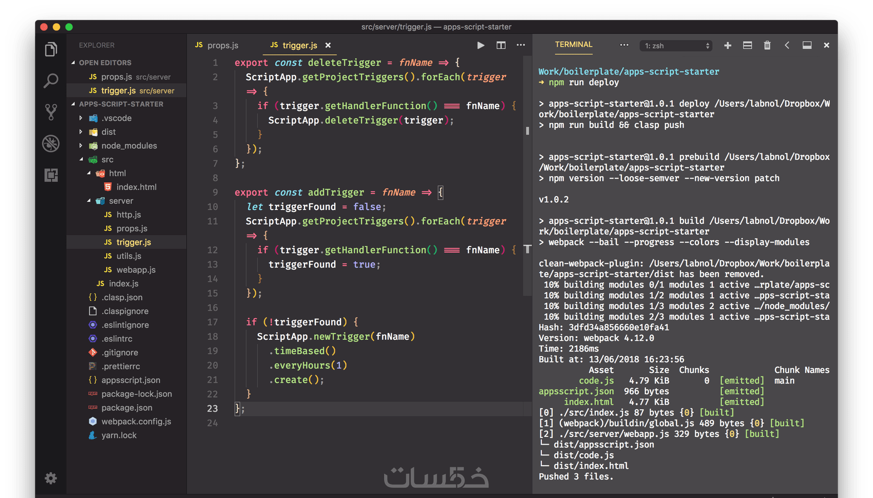The height and width of the screenshot is (498, 873).
Task: Click 'everyHours' in the editor code
Action: point(302,366)
